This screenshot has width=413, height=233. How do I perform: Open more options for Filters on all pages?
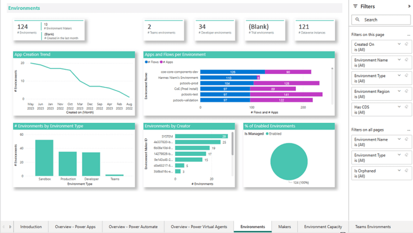point(409,130)
